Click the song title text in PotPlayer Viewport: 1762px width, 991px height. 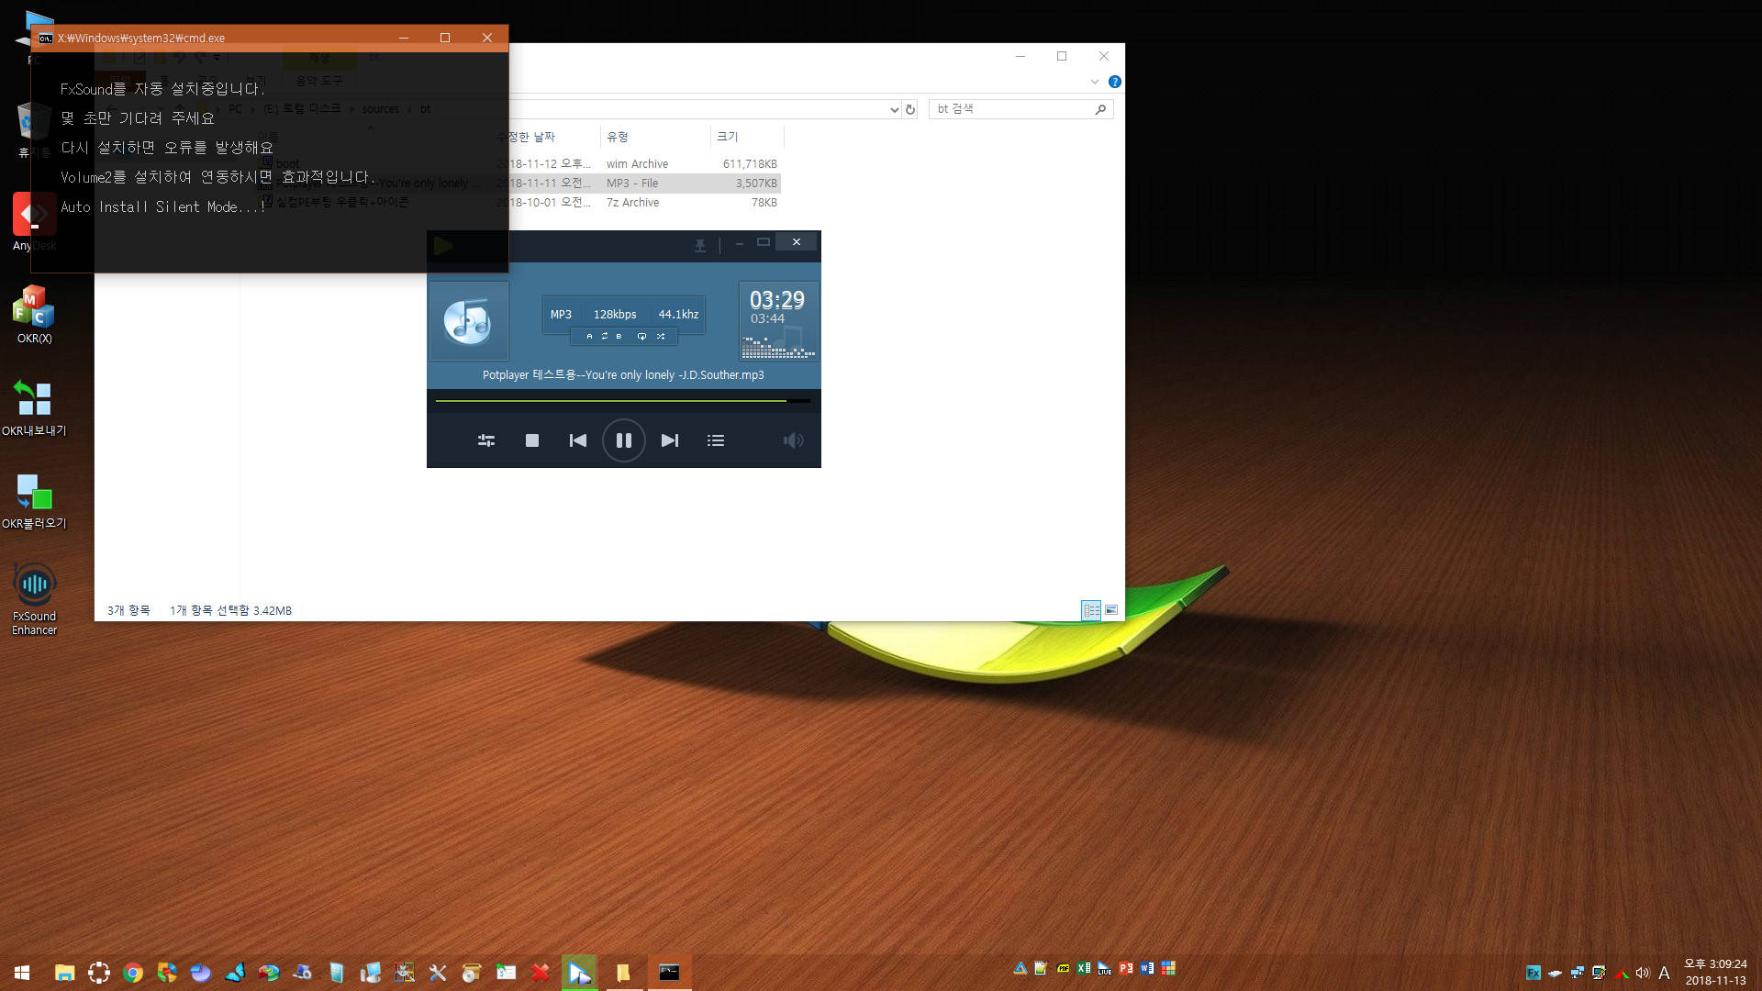pos(623,374)
